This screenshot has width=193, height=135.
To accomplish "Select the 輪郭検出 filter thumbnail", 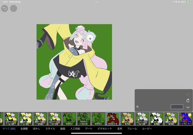I will coord(98,119).
